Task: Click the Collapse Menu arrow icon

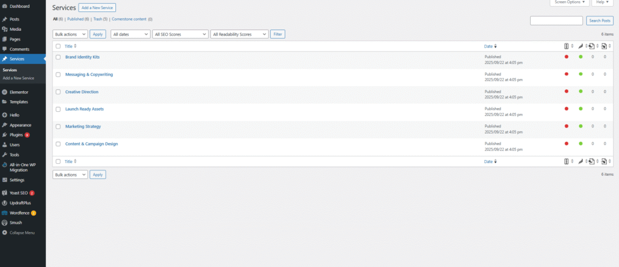Action: pyautogui.click(x=5, y=233)
